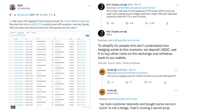
Task: Open Kris's profile avatar on first tweet
Action: tap(101, 7)
